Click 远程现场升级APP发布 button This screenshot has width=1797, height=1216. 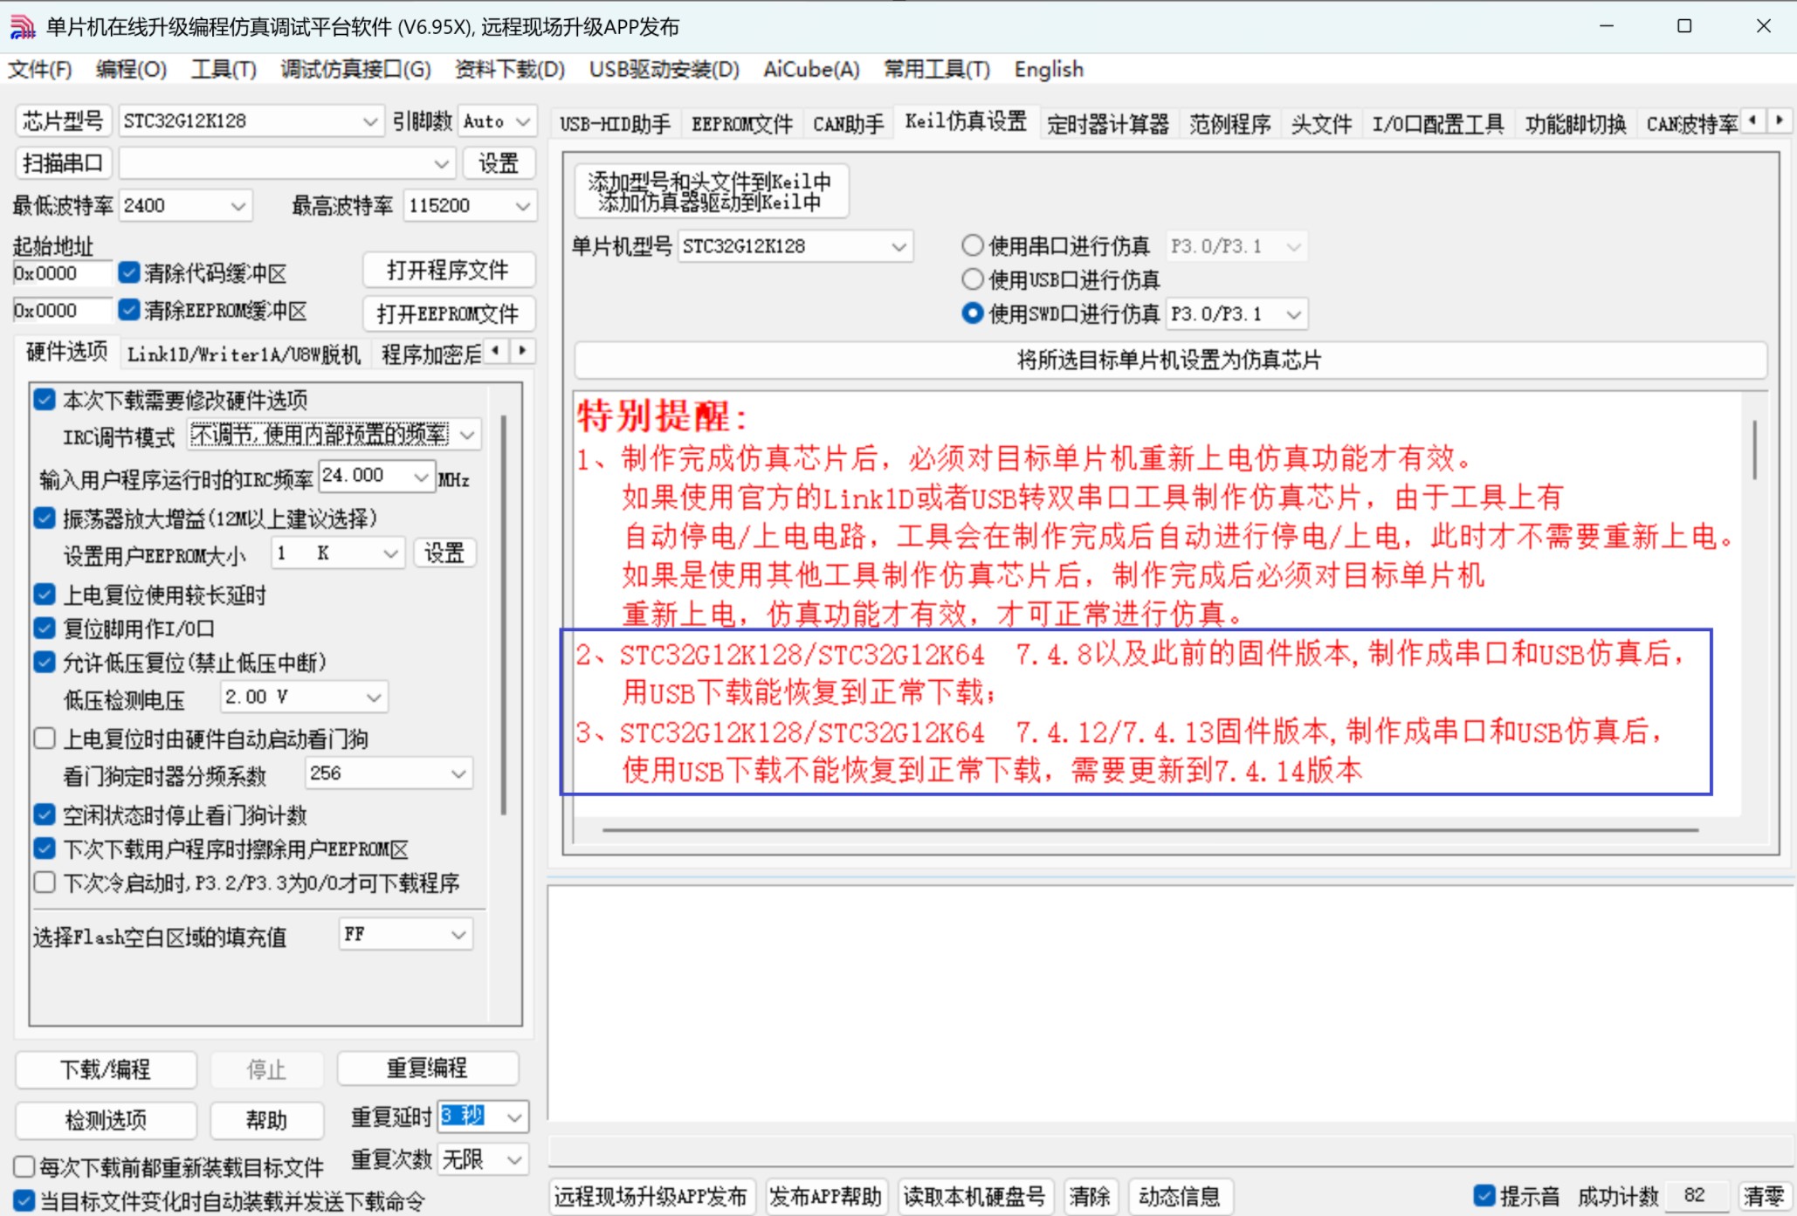click(x=651, y=1196)
